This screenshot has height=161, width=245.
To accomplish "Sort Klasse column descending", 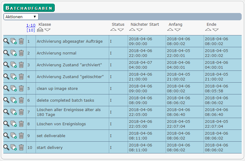I will coord(47,30).
